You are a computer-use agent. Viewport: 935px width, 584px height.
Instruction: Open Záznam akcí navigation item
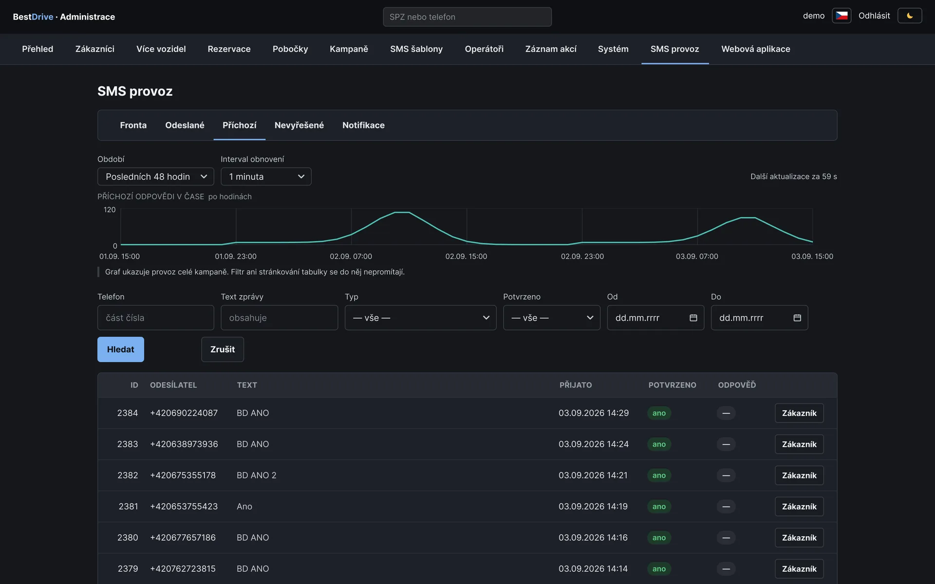[550, 49]
